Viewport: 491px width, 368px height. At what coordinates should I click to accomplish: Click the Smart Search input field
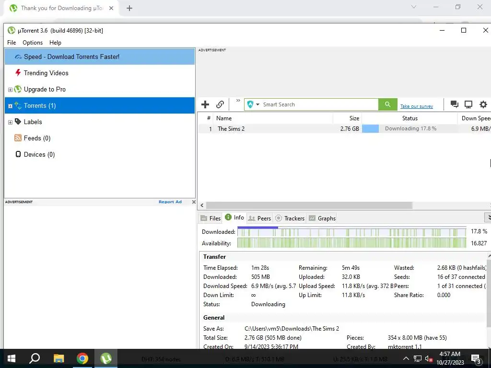click(319, 104)
